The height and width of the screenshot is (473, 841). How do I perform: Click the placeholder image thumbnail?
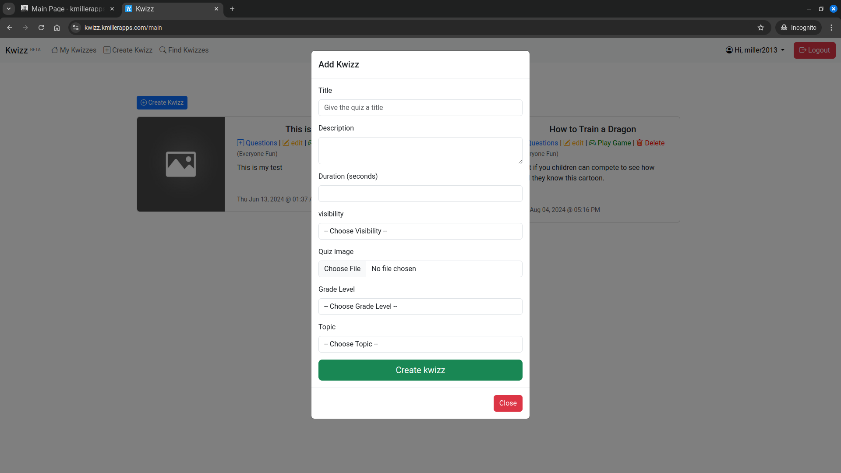click(181, 164)
